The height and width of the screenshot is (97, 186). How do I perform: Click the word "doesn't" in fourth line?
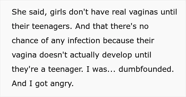click(53, 55)
